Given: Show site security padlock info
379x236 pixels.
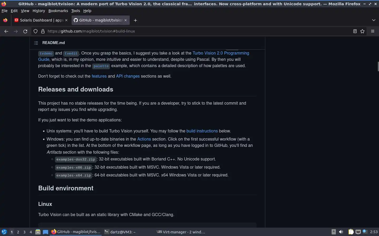Looking at the screenshot, I should click(x=43, y=31).
